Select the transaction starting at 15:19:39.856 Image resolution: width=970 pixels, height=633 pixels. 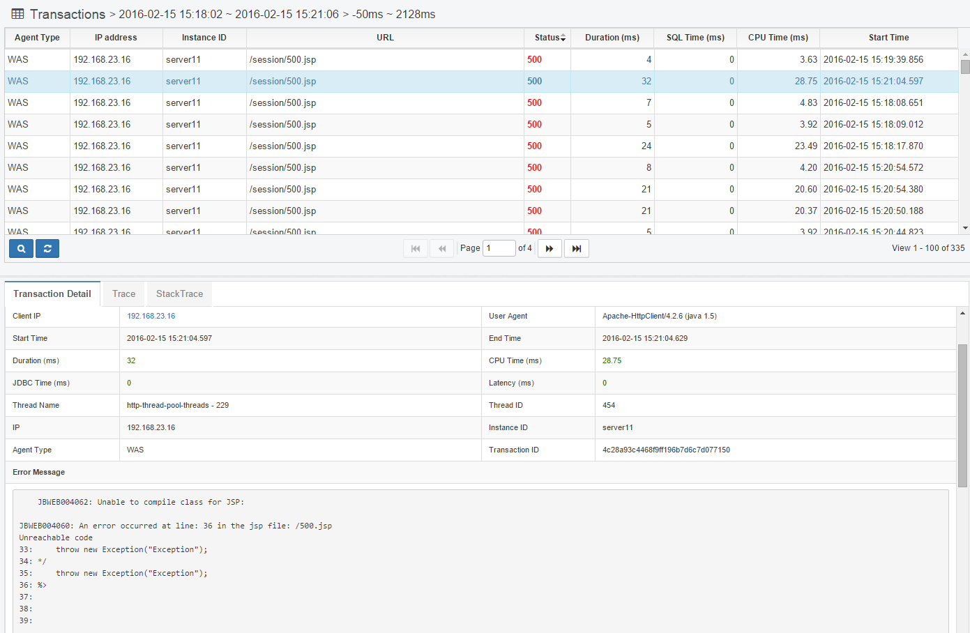(x=873, y=60)
